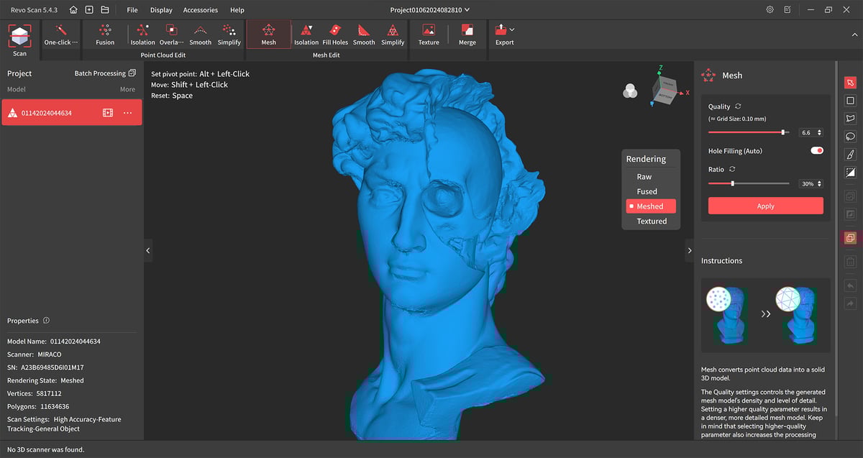Open project folder icon
Viewport: 863px width, 458px height.
tap(105, 10)
